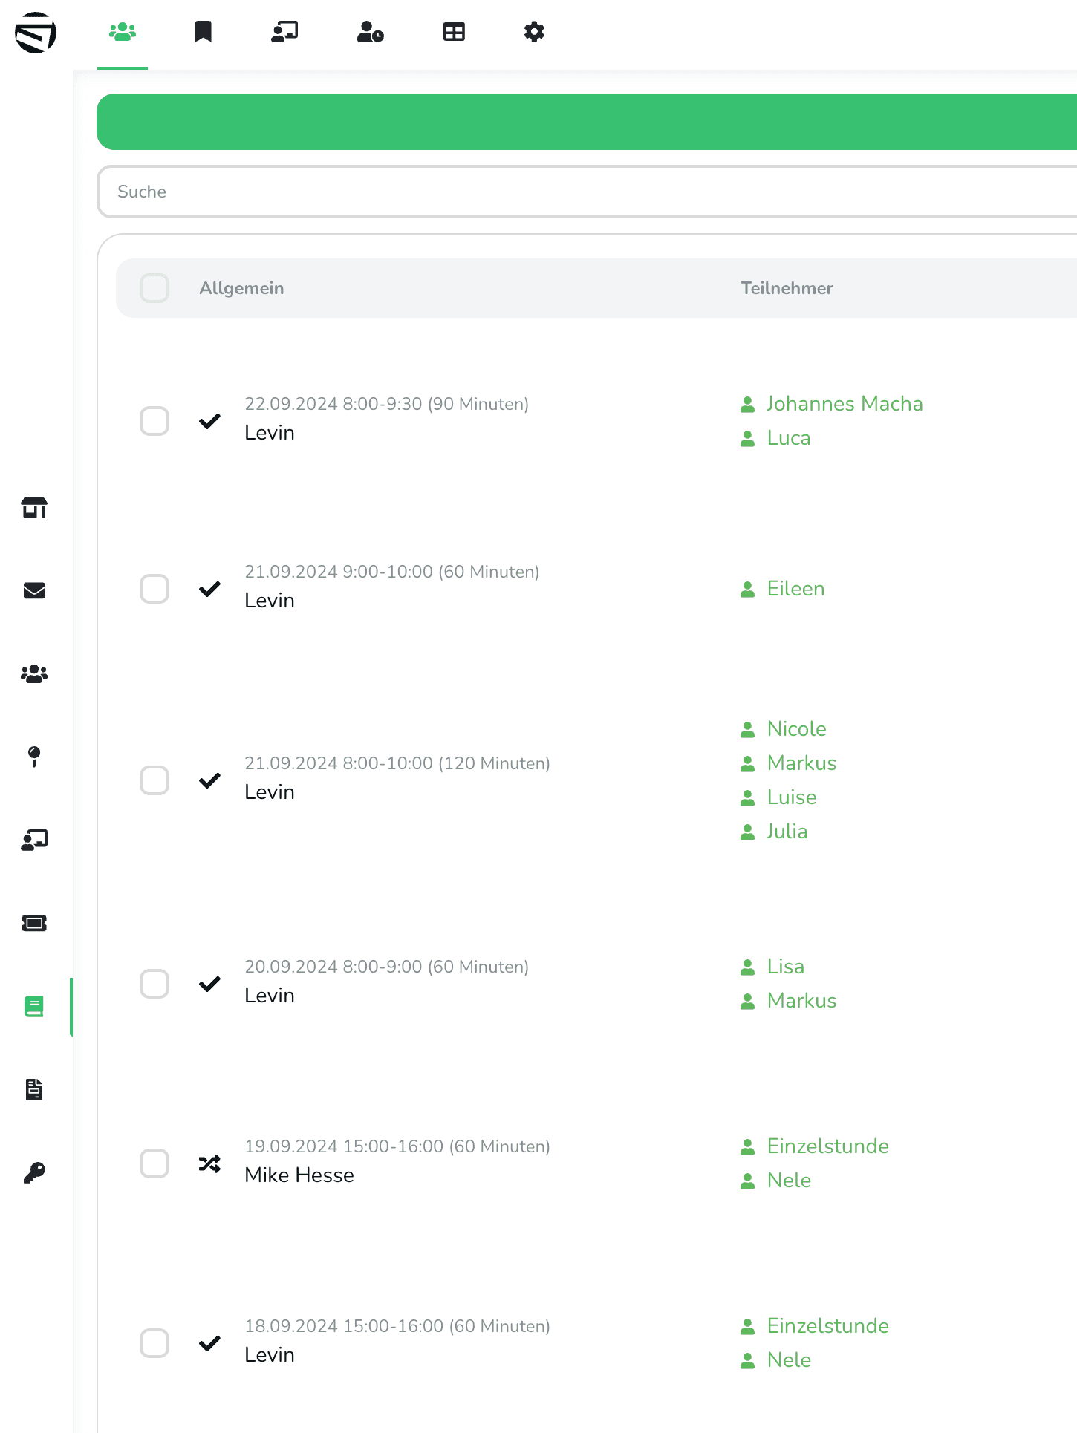Open the document file icon in the sidebar
This screenshot has height=1433, width=1077.
click(x=34, y=1089)
